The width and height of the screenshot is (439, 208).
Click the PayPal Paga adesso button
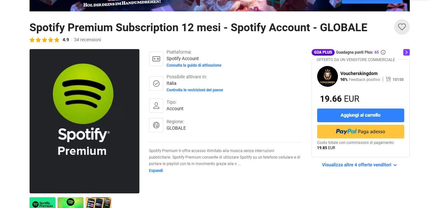pyautogui.click(x=360, y=131)
